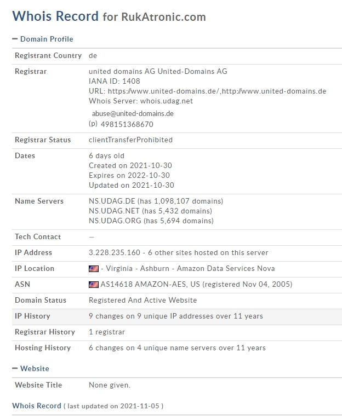Open the NS.UDAG.ORG name server link
The image size is (342, 416).
(115, 221)
